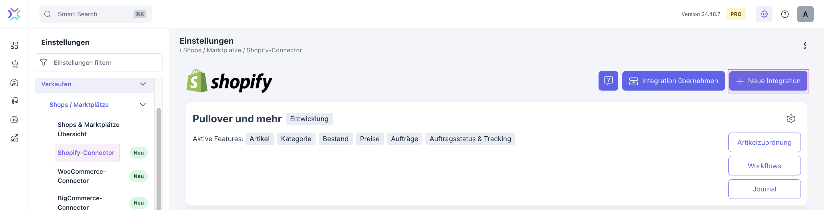Open the user avatar A menu
Viewport: 824px width, 210px height.
[805, 14]
